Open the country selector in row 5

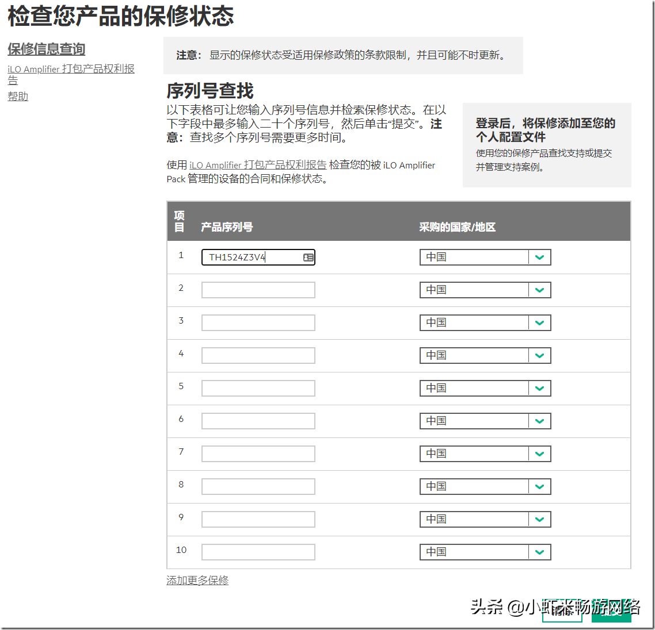(539, 389)
